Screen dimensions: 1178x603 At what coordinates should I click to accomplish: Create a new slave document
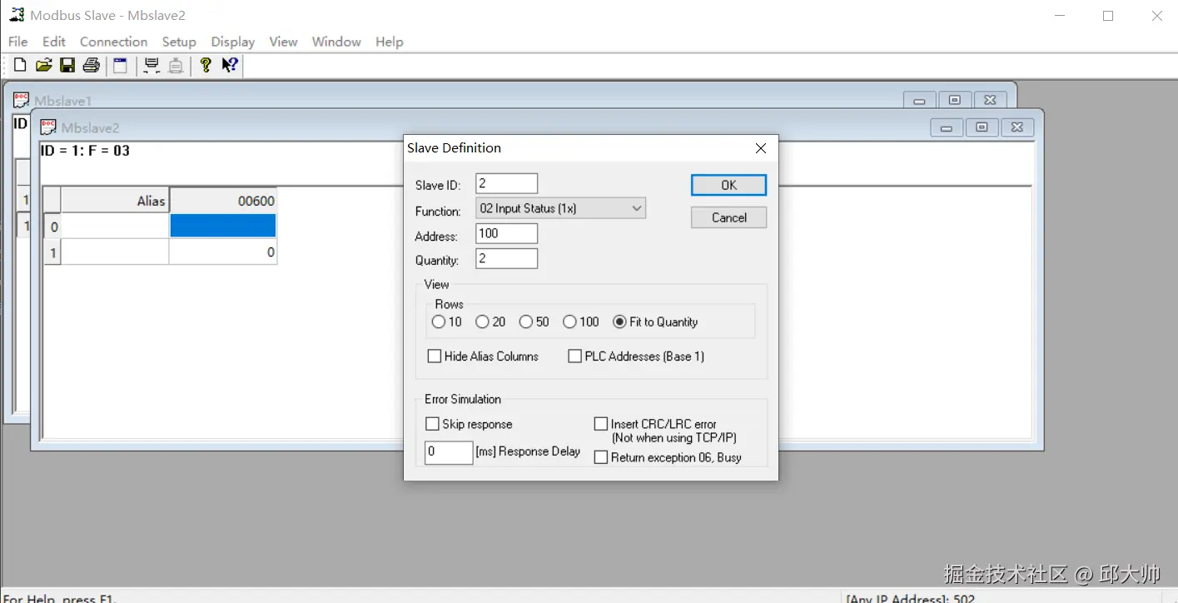(x=20, y=65)
